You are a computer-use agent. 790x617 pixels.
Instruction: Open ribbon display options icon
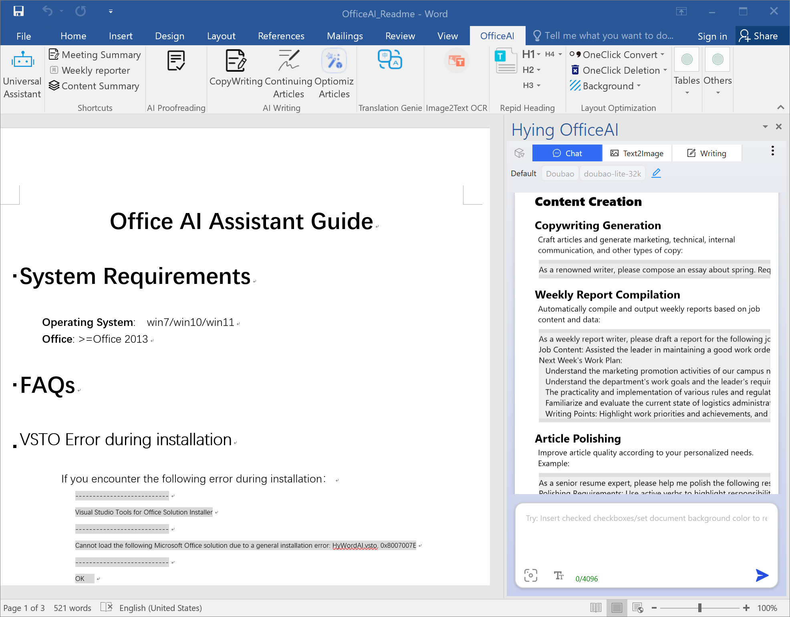click(x=681, y=12)
